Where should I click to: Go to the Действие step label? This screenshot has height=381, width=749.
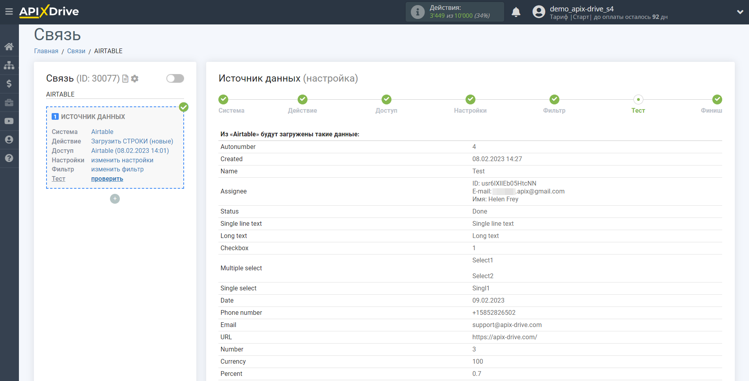click(302, 111)
